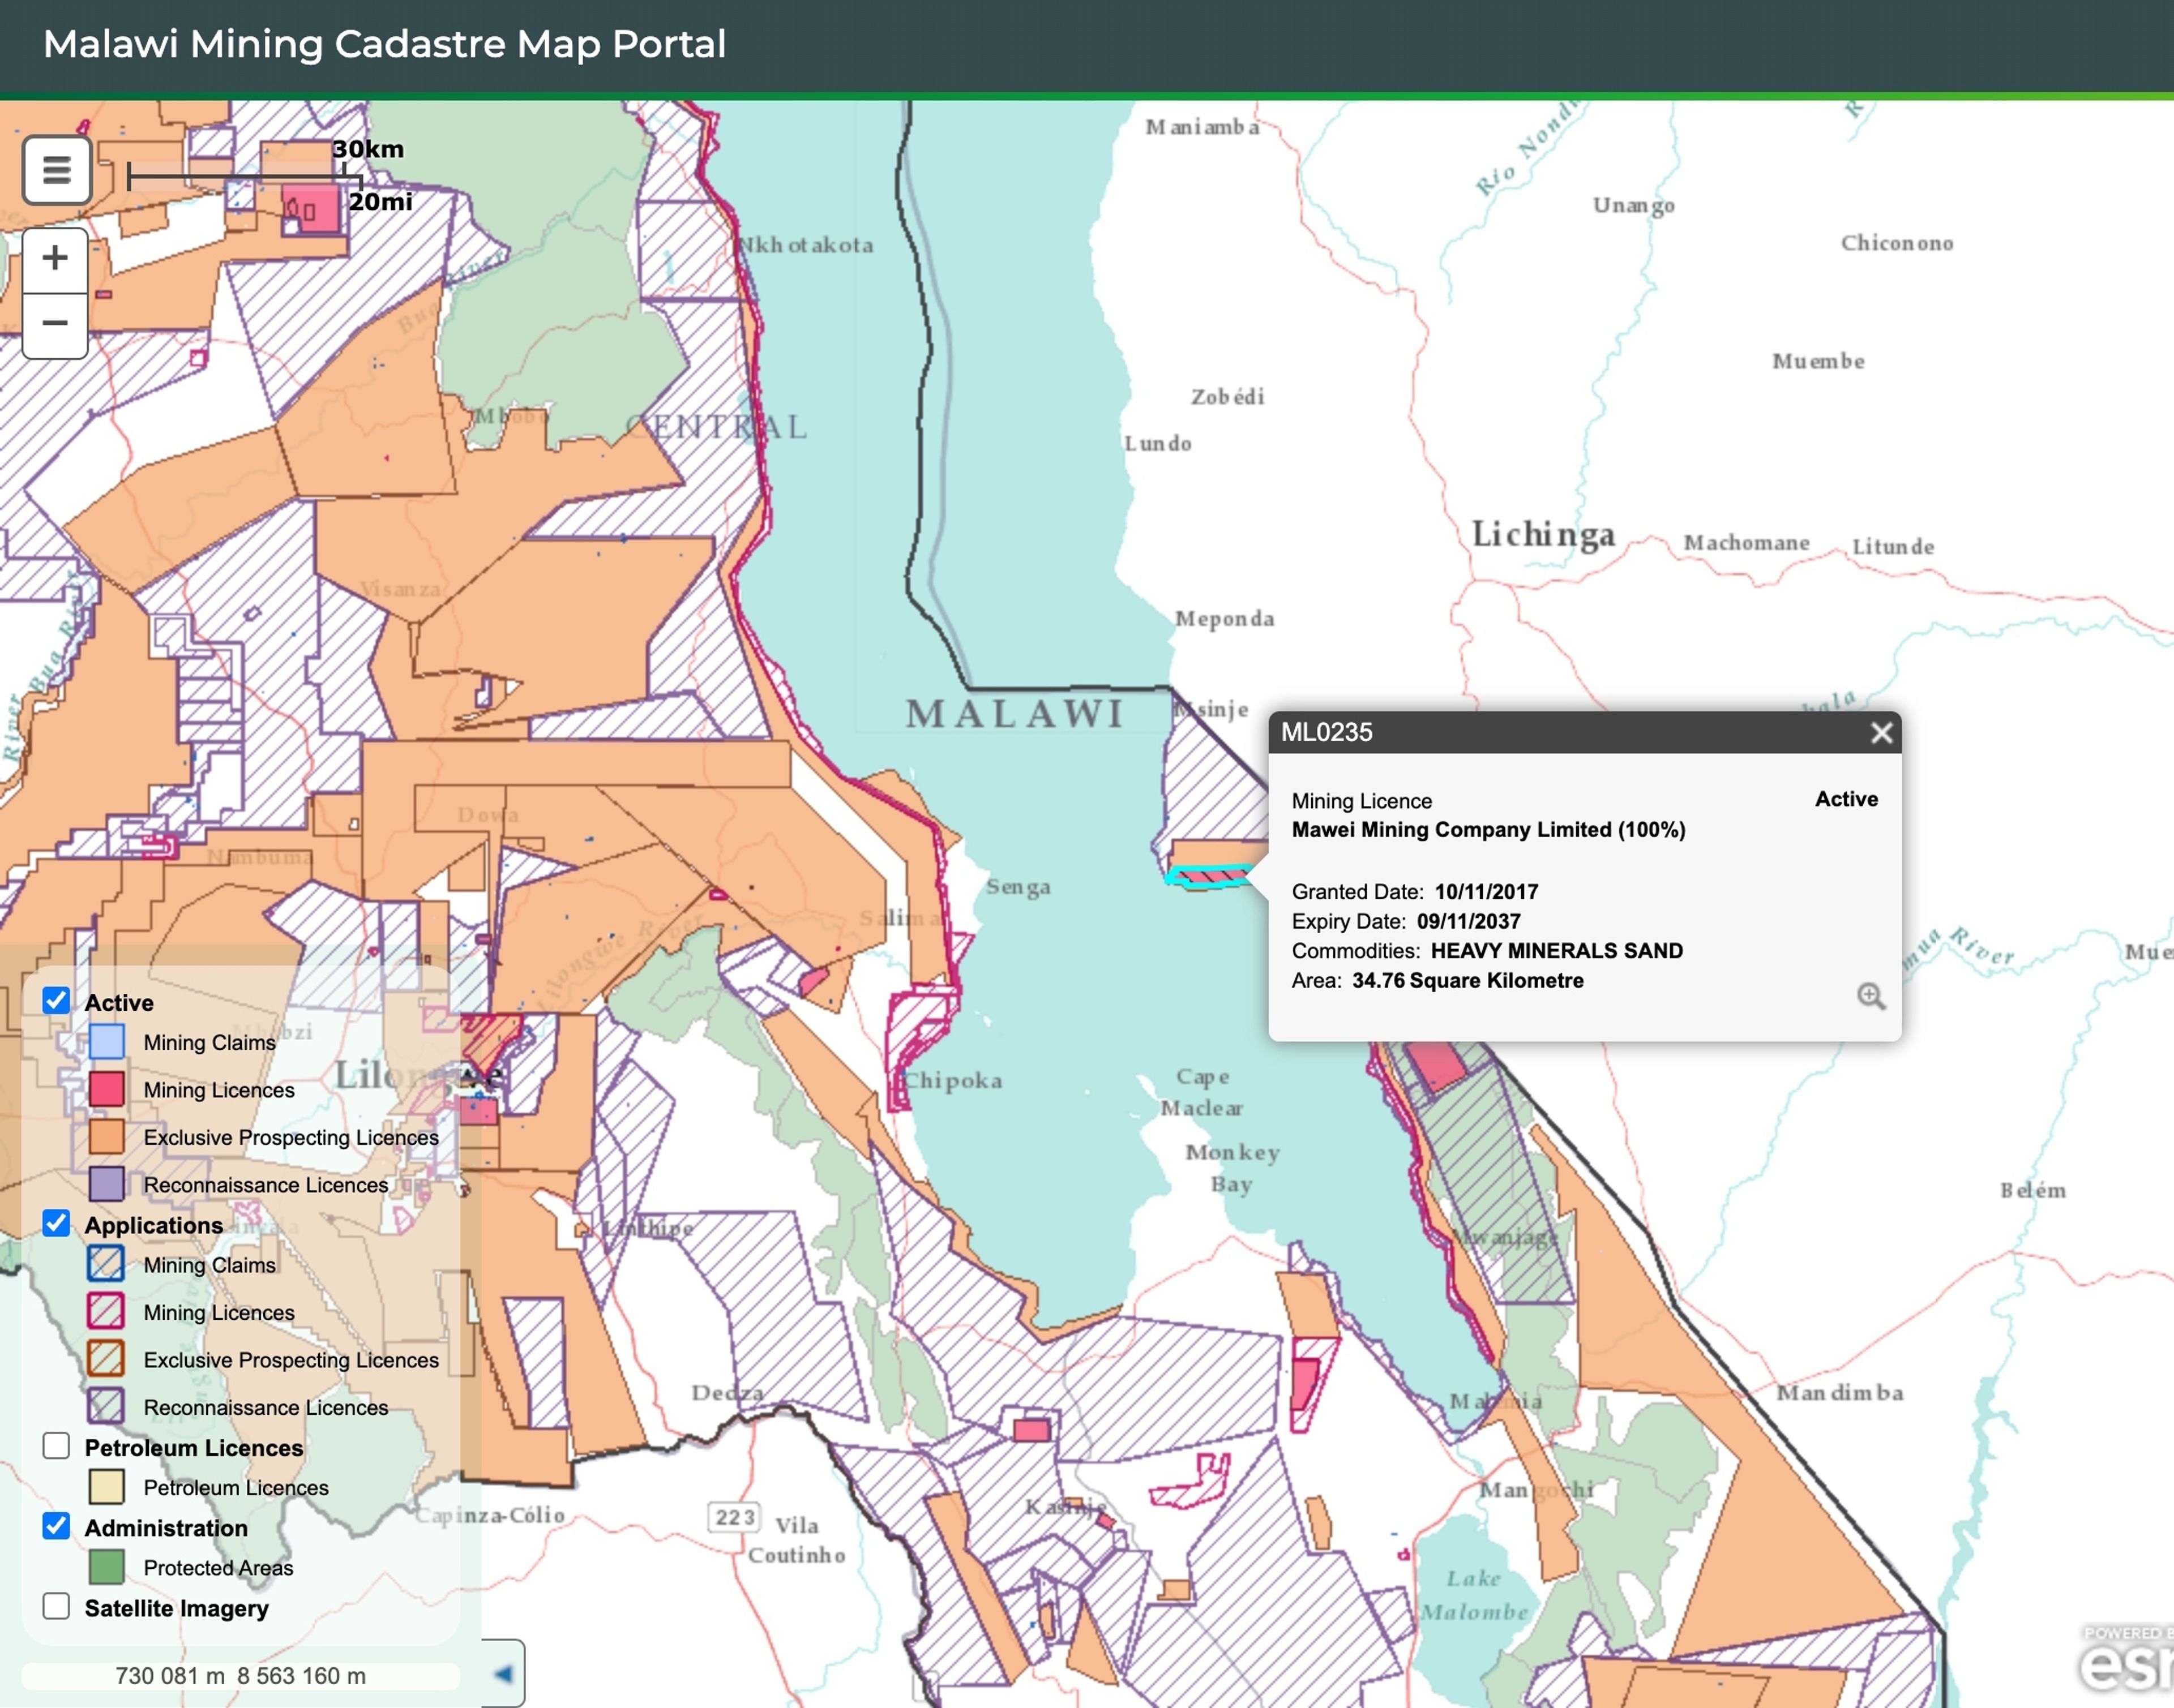Click the ML0235 popup title bar
Viewport: 2174px width, 1708px height.
click(x=1561, y=733)
